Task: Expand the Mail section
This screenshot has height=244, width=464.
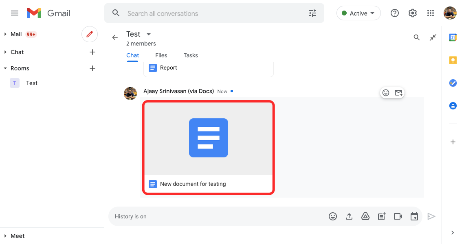Action: (x=5, y=34)
